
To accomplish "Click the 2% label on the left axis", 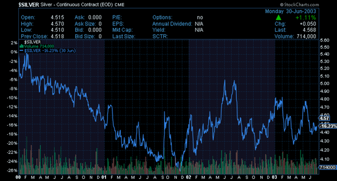I will click(14, 43).
